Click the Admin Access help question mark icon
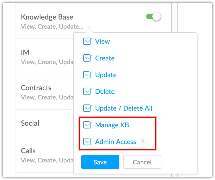The height and width of the screenshot is (180, 215). pyautogui.click(x=143, y=142)
